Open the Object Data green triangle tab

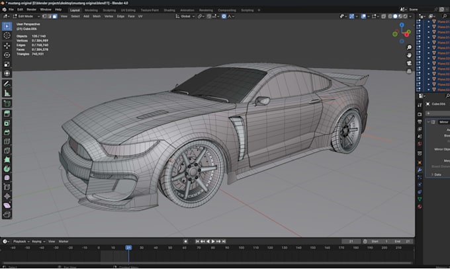click(420, 199)
